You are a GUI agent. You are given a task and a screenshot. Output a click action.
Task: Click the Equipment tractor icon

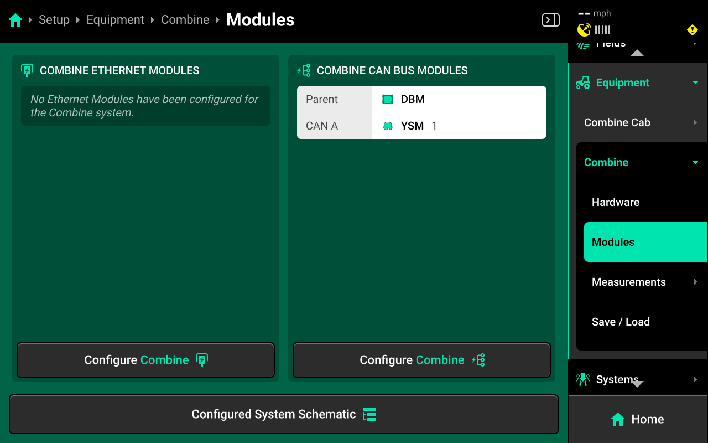[x=583, y=83]
